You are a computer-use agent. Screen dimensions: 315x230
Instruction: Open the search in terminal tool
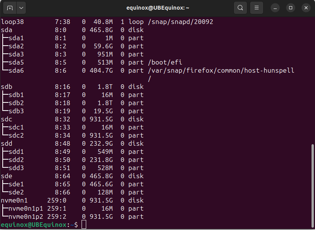[x=240, y=7]
